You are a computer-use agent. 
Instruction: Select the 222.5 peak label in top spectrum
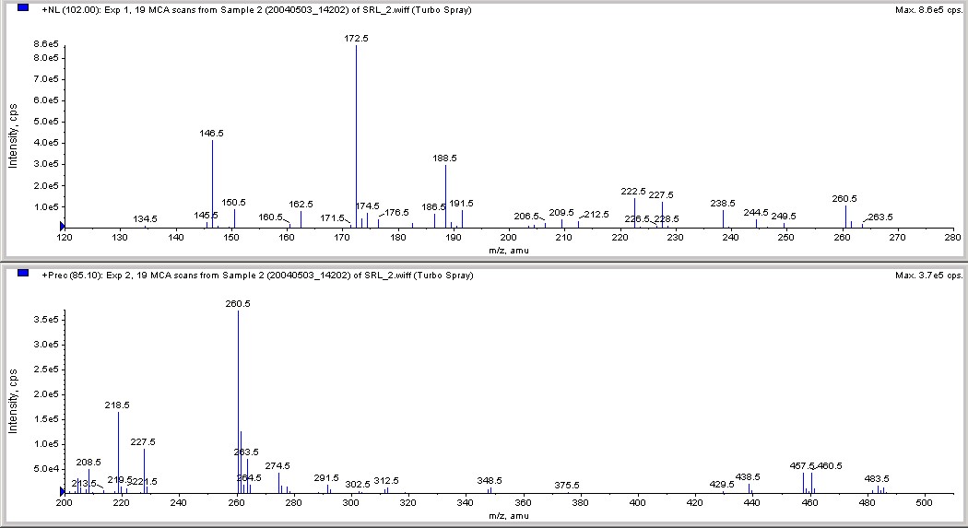pyautogui.click(x=633, y=192)
